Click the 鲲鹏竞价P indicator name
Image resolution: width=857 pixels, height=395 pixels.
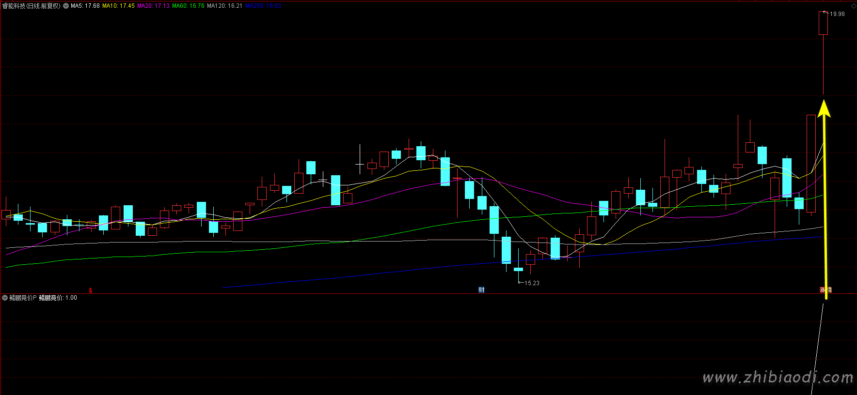[x=23, y=298]
